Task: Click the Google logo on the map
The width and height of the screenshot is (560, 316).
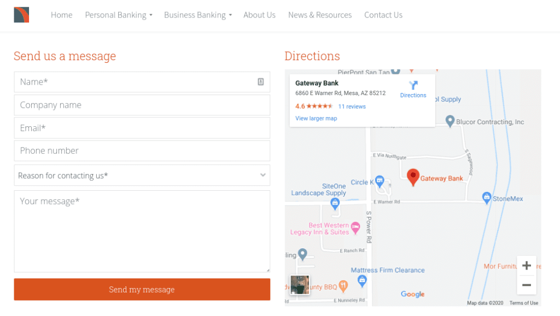Action: point(412,294)
